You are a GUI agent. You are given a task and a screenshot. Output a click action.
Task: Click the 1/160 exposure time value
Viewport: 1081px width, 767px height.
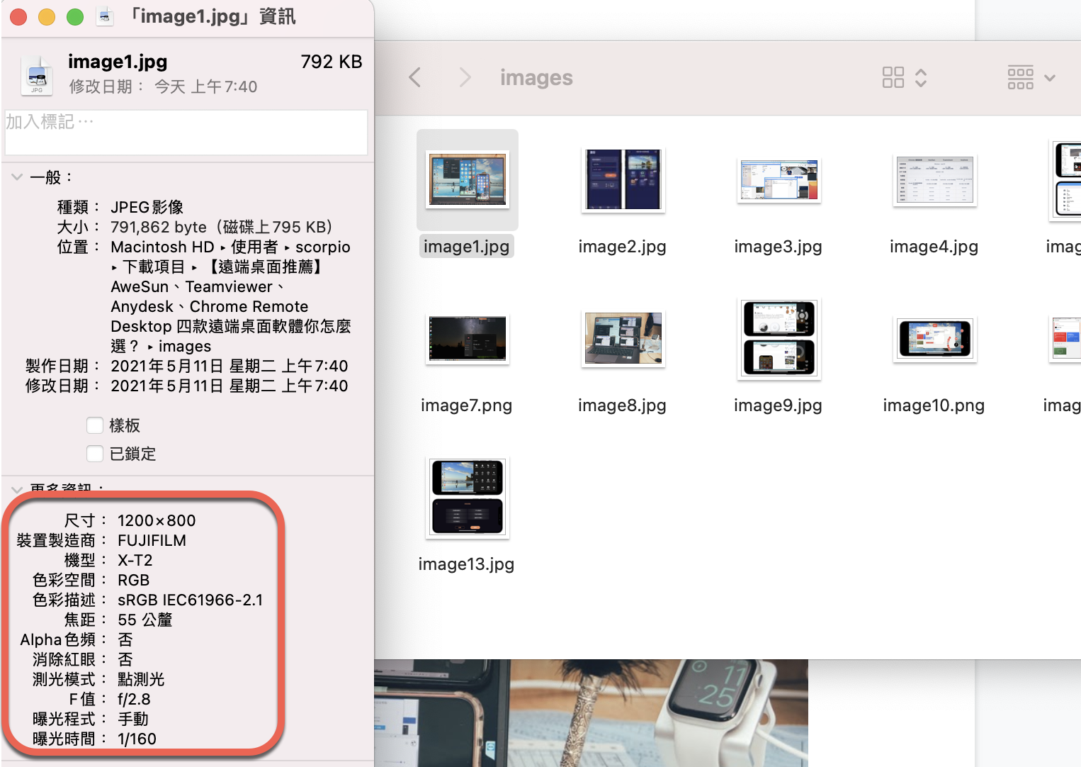pyautogui.click(x=137, y=739)
